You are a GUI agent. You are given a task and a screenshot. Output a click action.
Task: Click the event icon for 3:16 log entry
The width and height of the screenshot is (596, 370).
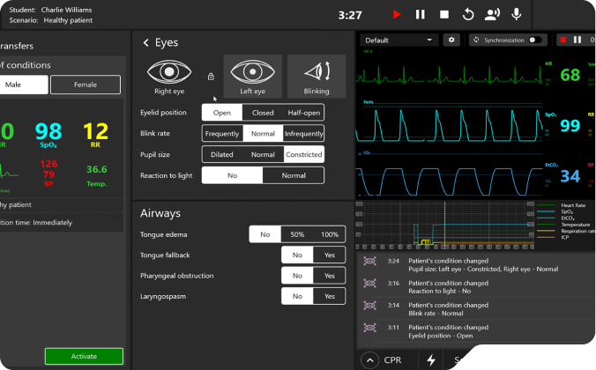point(369,283)
